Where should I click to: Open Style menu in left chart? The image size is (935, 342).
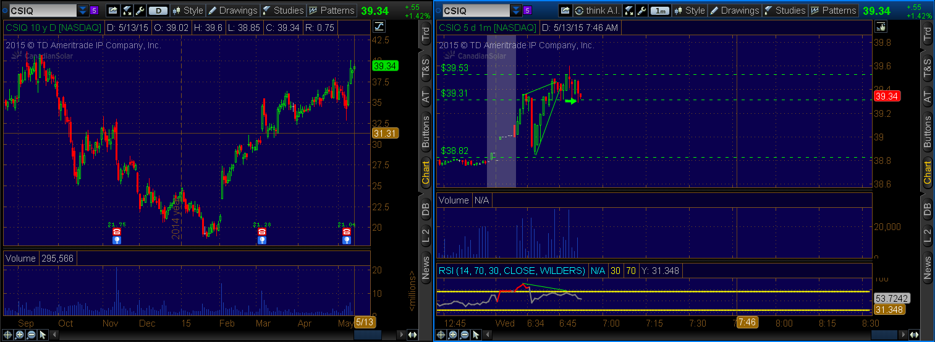click(x=188, y=11)
